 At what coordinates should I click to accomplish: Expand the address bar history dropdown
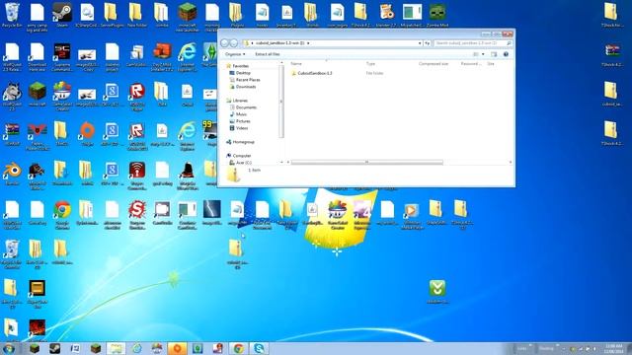(420, 43)
